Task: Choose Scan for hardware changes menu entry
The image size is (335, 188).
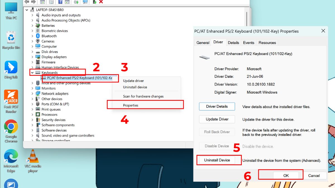Action: click(x=143, y=96)
